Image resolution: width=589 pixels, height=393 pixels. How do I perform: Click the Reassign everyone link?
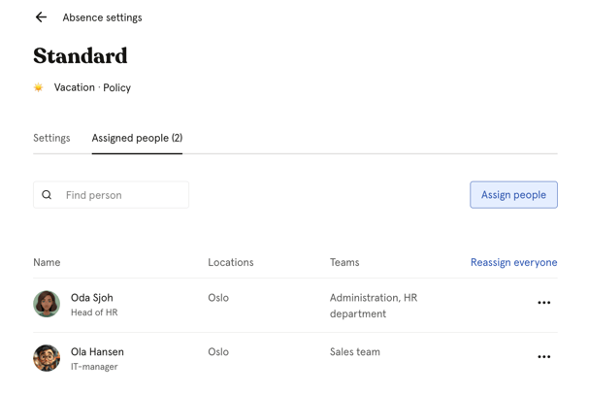point(513,262)
